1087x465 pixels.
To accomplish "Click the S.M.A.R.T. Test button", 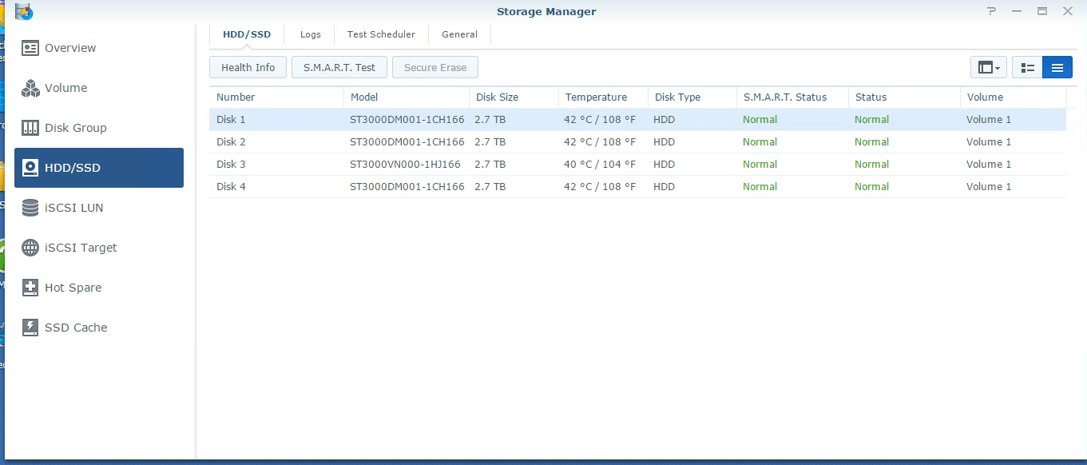I will click(339, 68).
